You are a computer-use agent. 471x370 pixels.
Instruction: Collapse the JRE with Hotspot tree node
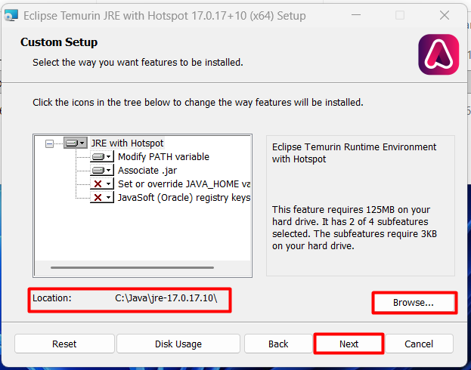pos(50,143)
